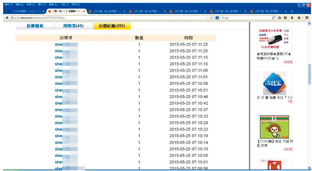Click the 330元 price label
The image size is (312, 171).
click(288, 150)
